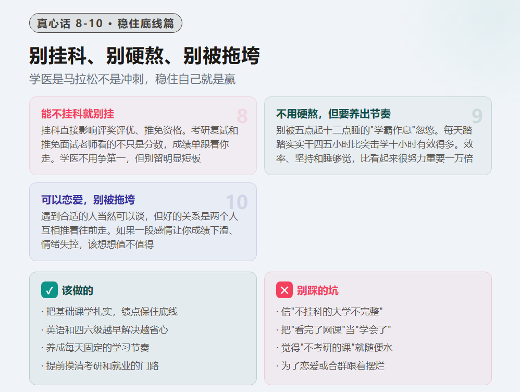Click the paragraph starting 挂科直接影响评奖评优
Image resolution: width=520 pixels, height=392 pixels.
pos(140,144)
